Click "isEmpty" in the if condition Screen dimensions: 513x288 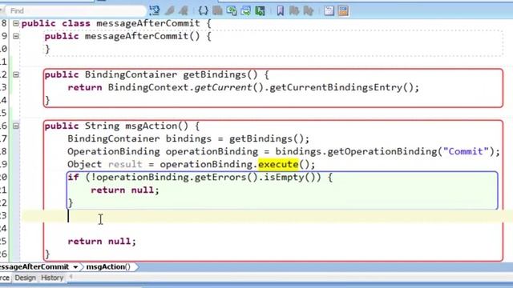(285, 178)
